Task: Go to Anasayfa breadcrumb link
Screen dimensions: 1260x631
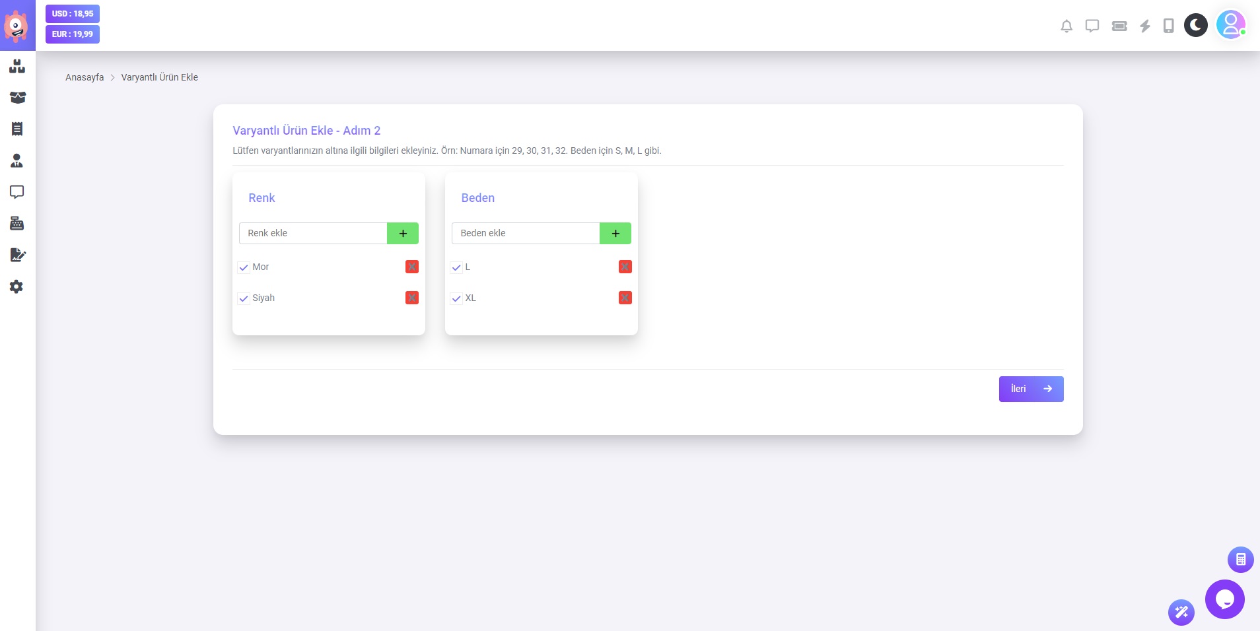Action: [x=85, y=77]
